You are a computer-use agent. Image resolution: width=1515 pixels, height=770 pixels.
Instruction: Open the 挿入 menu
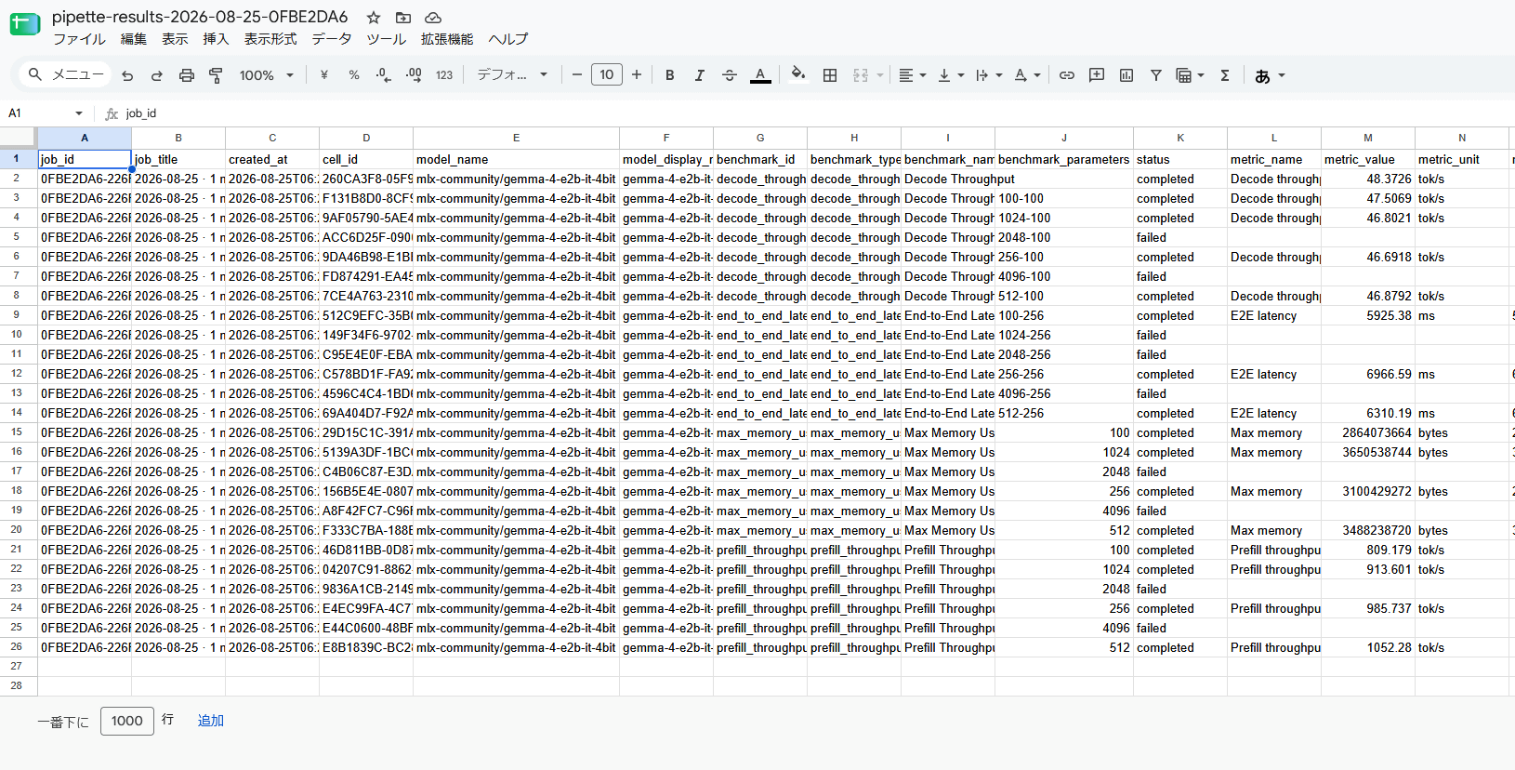click(x=216, y=39)
